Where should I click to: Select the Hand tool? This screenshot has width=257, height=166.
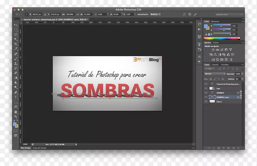pyautogui.click(x=15, y=112)
